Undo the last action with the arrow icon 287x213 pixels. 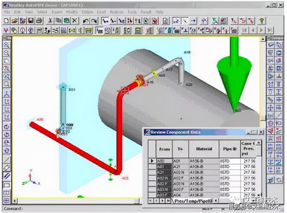[x=86, y=21]
